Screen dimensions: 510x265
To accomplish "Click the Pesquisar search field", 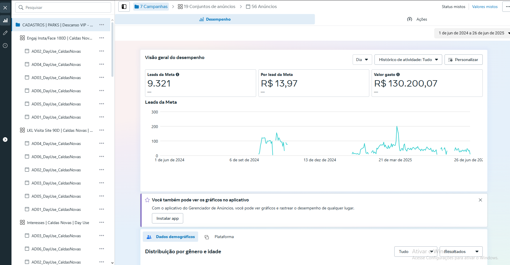I will pos(63,7).
